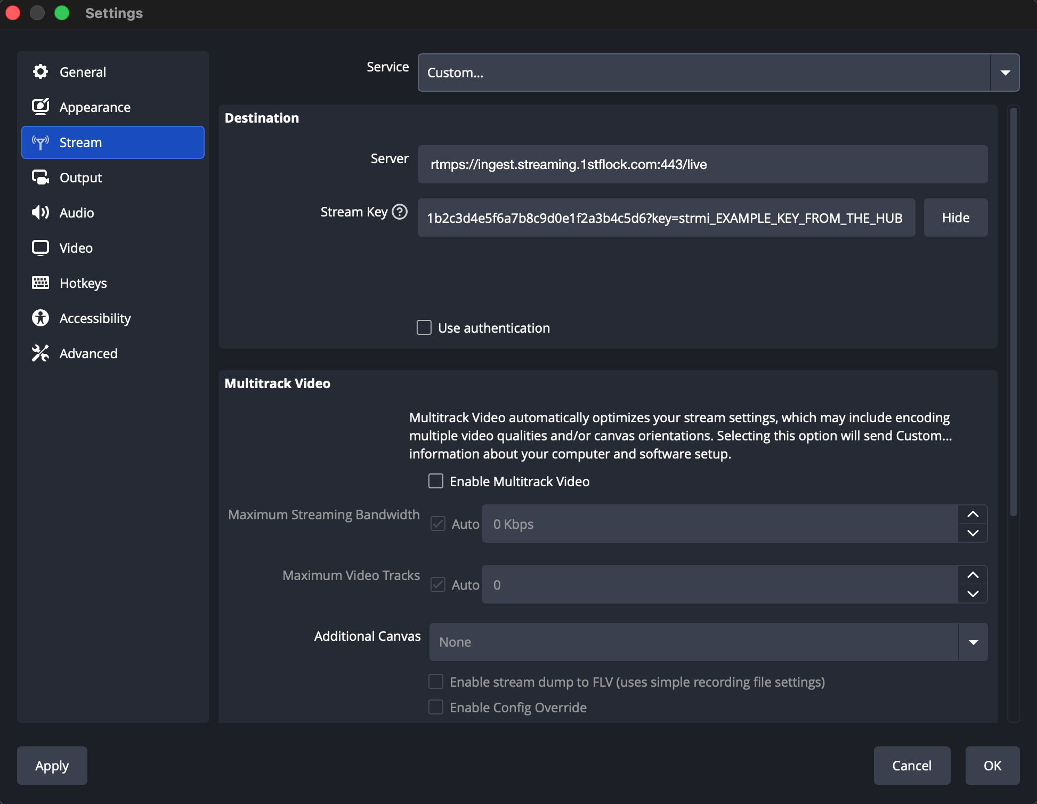
Task: Click the Destination section heading
Action: coord(262,118)
